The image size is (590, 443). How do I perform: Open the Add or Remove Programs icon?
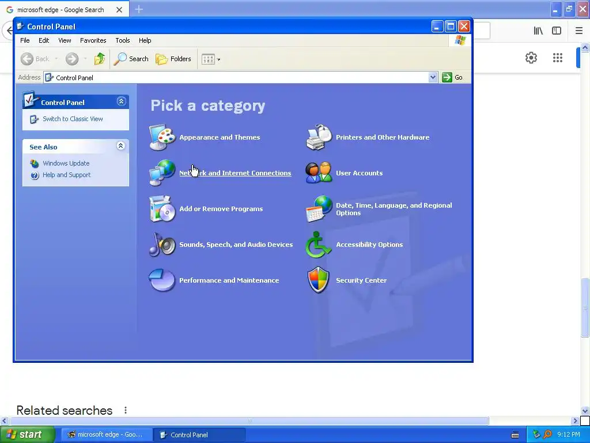162,209
